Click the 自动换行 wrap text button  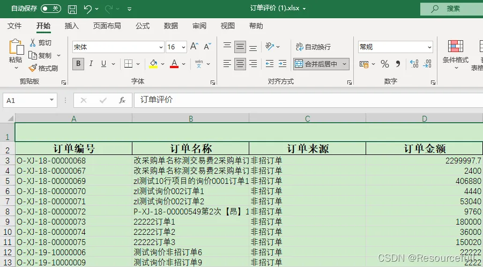(x=313, y=47)
